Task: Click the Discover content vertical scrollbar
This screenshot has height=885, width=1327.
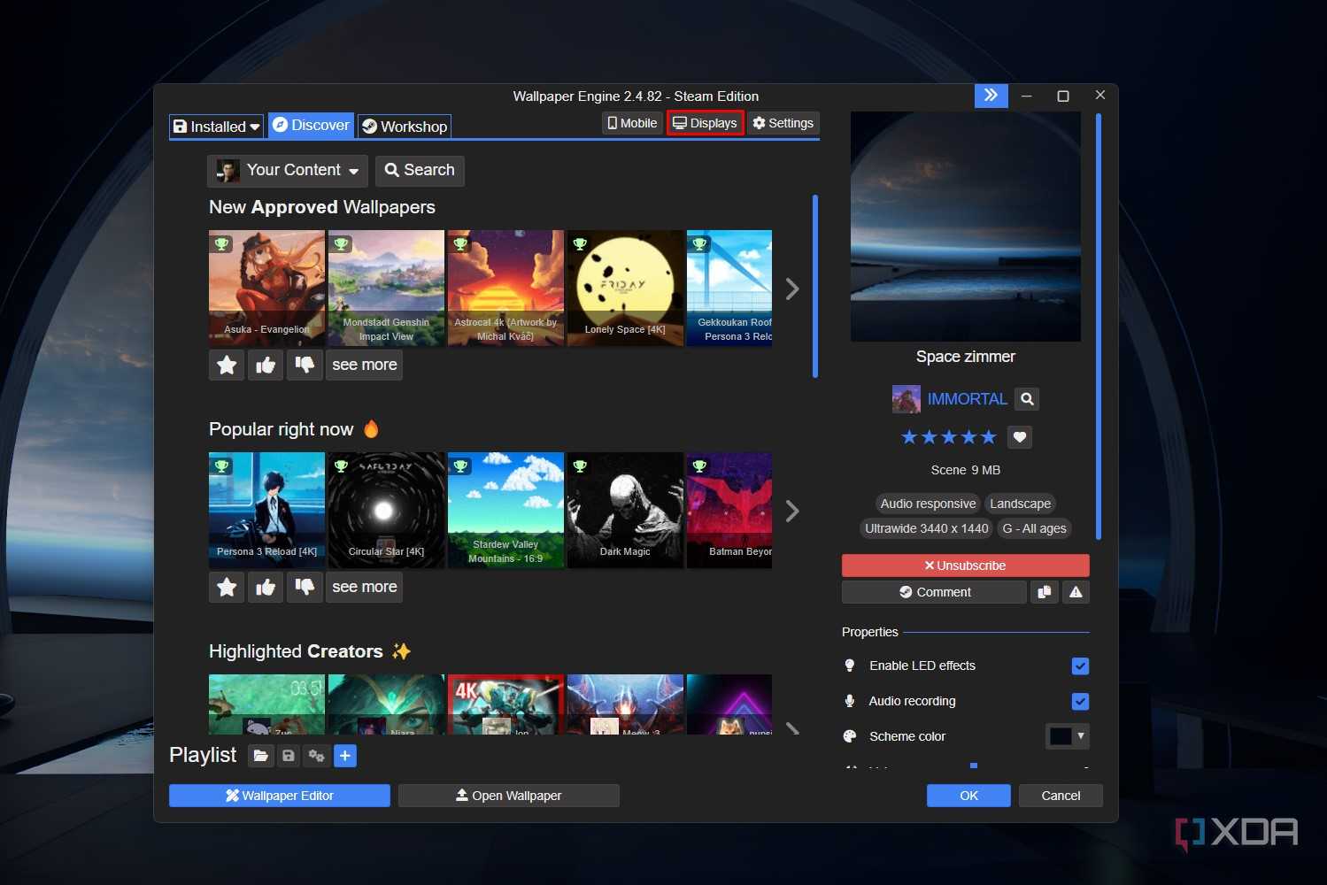Action: pos(814,287)
